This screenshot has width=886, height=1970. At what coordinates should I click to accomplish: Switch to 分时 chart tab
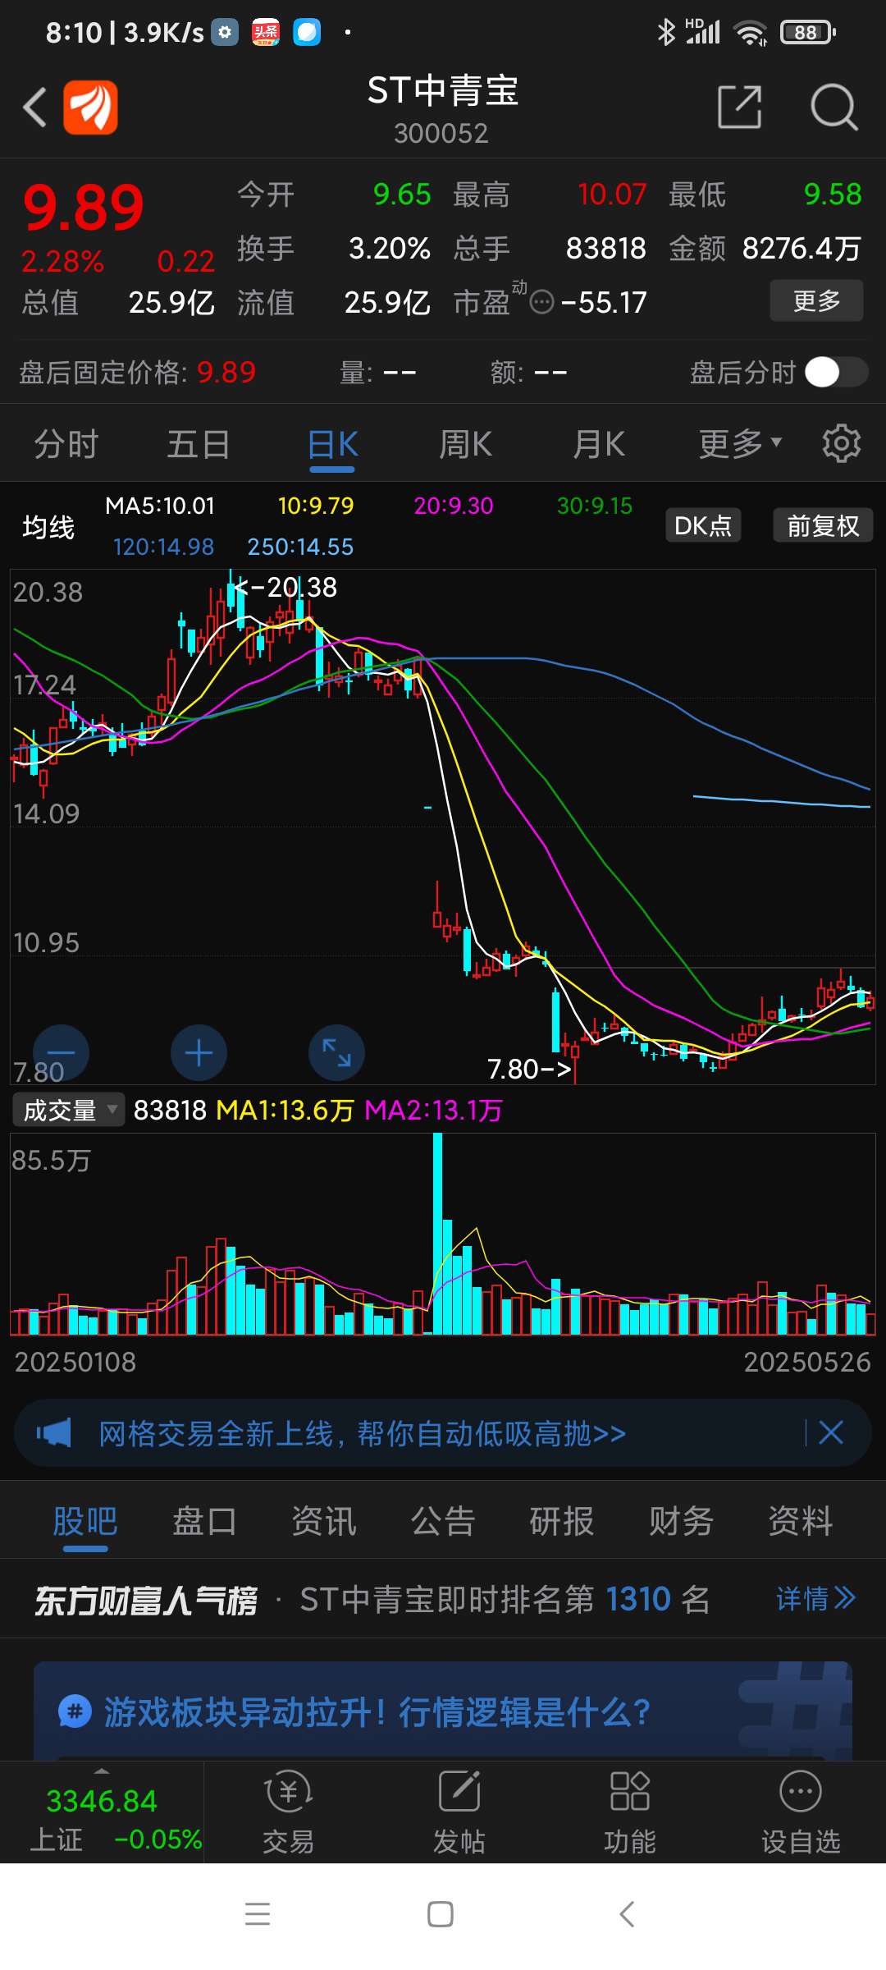tap(66, 444)
